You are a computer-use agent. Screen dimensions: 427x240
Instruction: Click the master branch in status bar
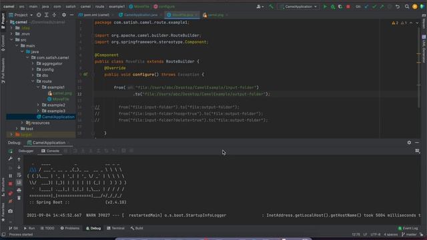409,234
